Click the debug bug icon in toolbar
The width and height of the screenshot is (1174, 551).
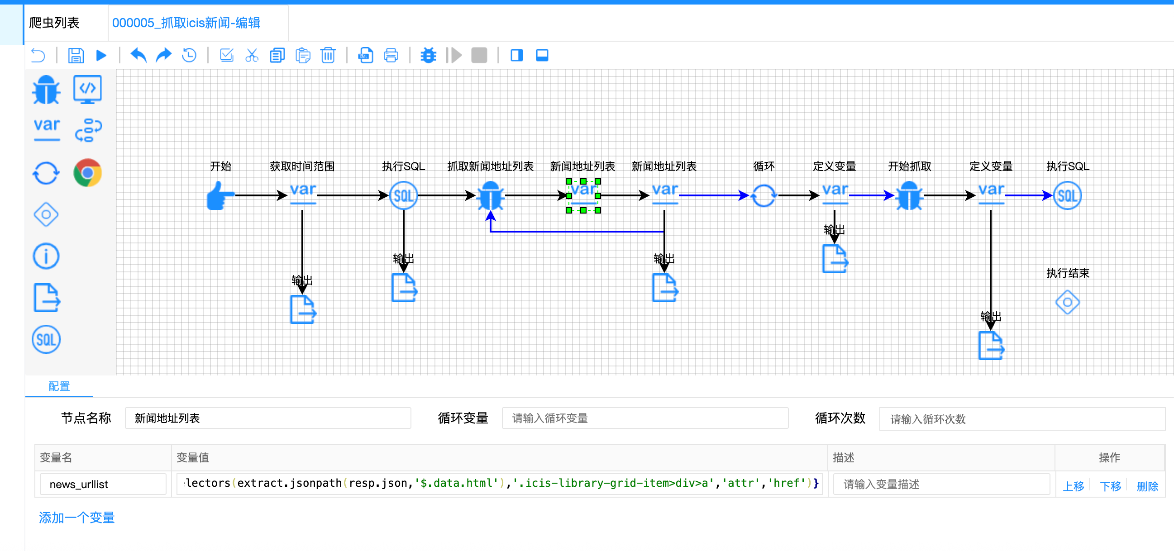click(428, 56)
